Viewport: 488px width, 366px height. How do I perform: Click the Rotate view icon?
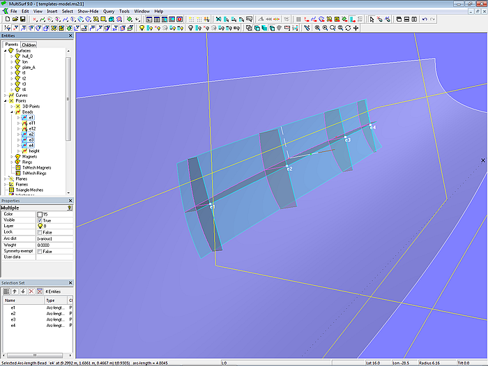[348, 29]
